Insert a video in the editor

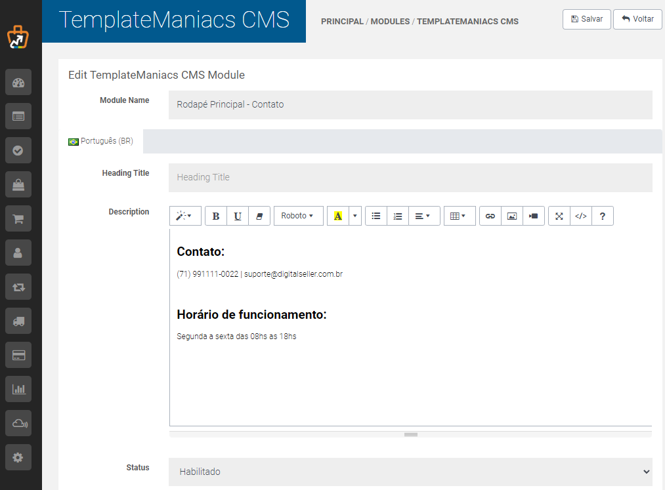point(534,216)
